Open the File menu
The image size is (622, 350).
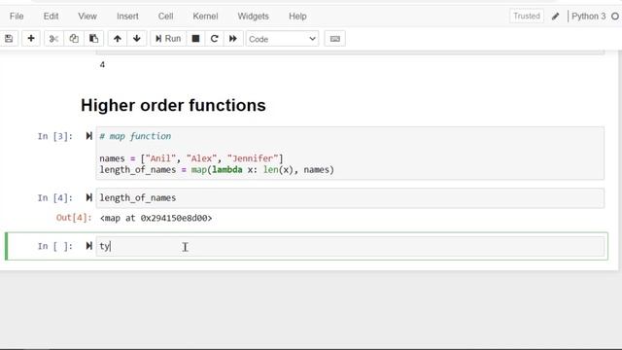[x=17, y=17]
